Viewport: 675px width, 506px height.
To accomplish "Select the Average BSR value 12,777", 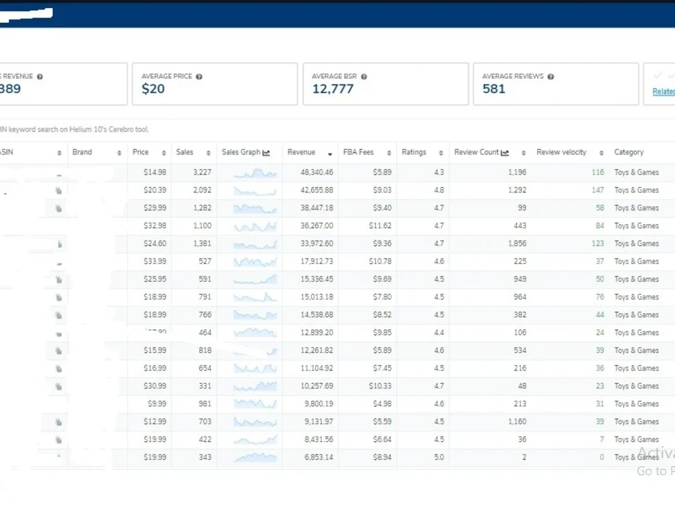I will (333, 89).
